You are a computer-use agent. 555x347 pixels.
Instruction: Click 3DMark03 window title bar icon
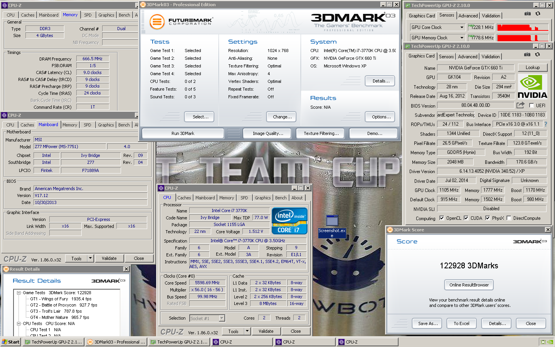[143, 5]
